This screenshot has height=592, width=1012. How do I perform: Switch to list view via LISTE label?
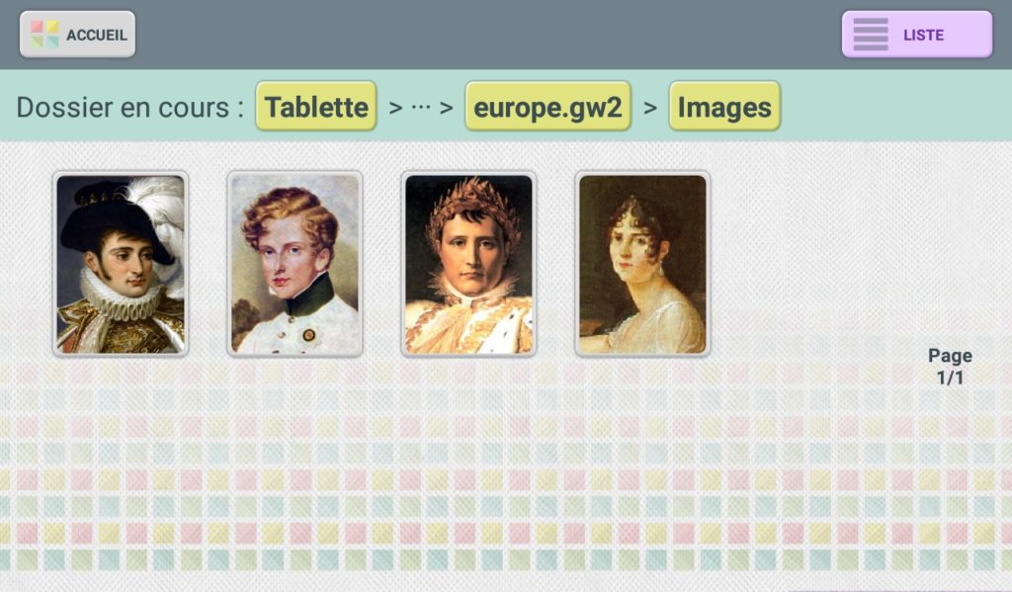pos(924,35)
